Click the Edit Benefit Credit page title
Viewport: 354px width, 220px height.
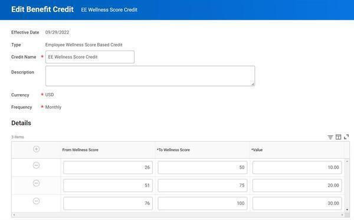coord(42,9)
